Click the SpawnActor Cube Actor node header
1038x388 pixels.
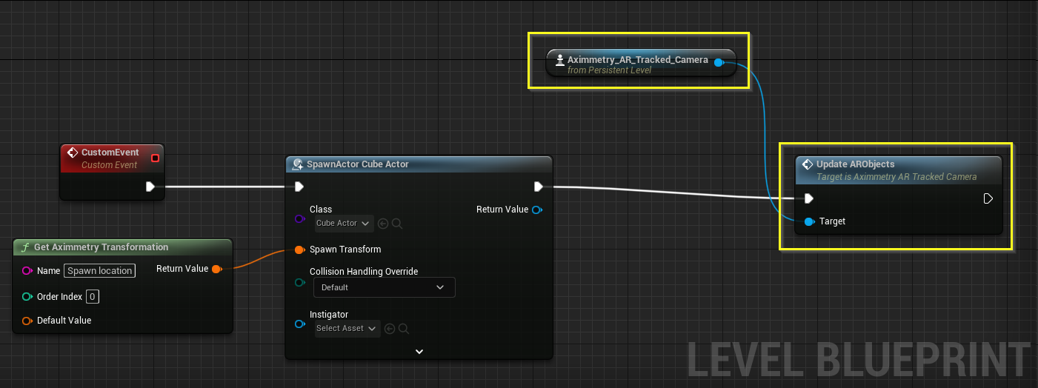419,164
